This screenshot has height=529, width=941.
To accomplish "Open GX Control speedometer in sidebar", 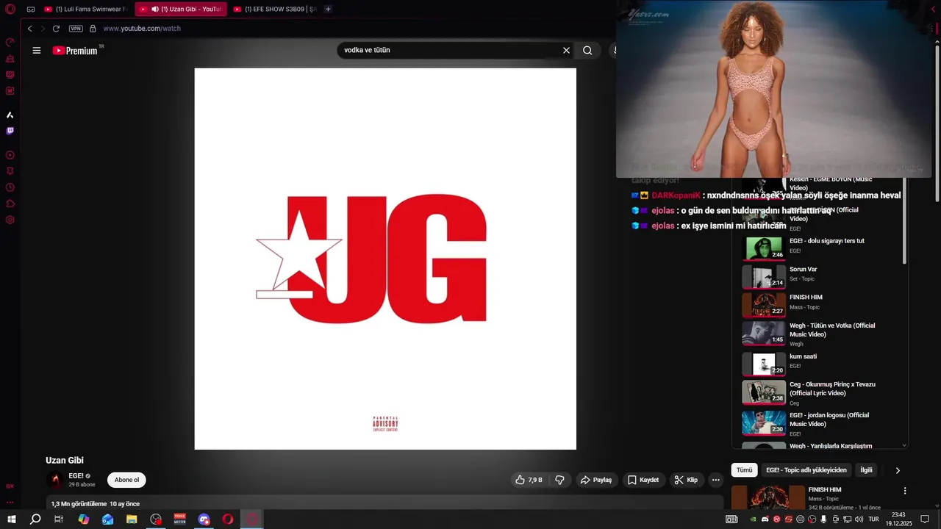I will tap(10, 43).
